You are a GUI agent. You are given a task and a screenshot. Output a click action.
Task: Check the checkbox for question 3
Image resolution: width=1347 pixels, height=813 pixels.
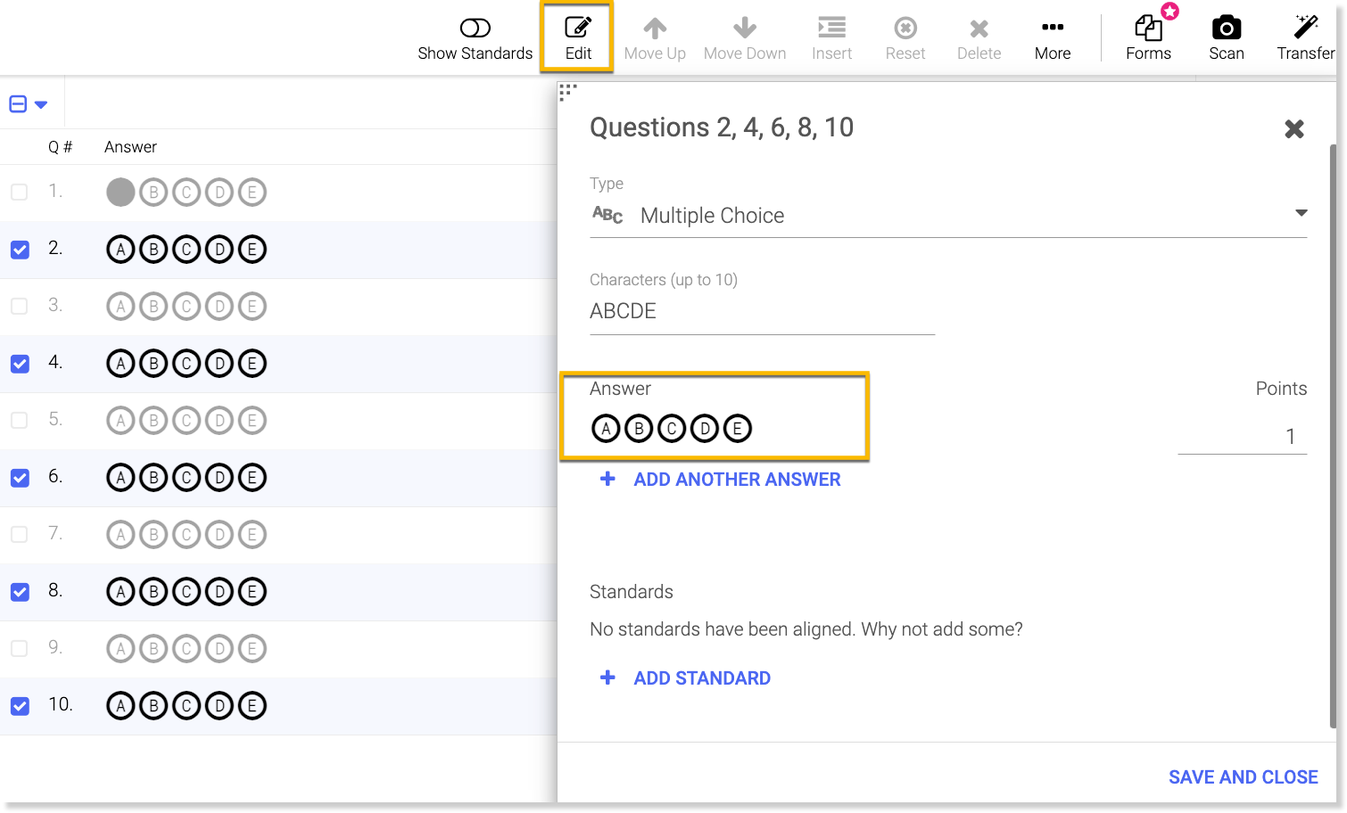20,306
